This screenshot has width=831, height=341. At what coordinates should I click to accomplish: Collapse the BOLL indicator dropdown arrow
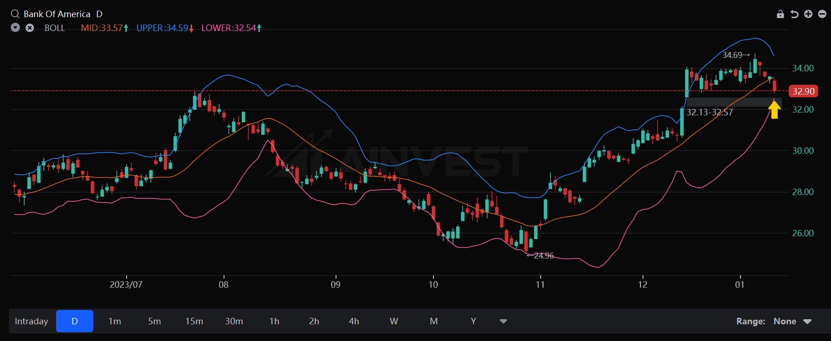(15, 28)
